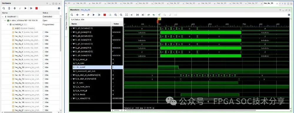Go to next transition in the waveform

click(x=154, y=15)
